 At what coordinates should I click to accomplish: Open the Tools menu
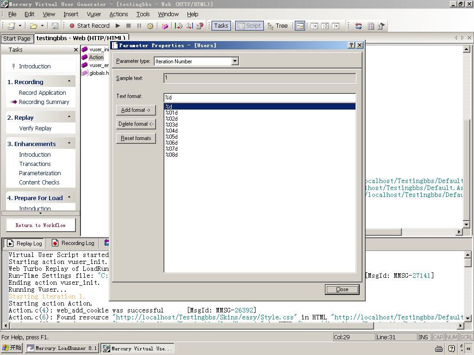tap(143, 14)
